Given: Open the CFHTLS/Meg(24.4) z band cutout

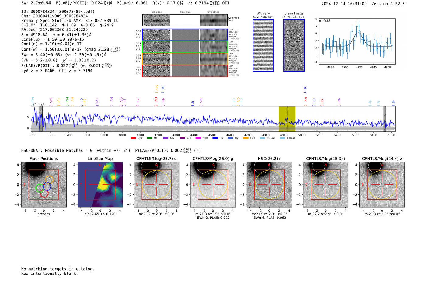Looking at the screenshot, I should [382, 185].
